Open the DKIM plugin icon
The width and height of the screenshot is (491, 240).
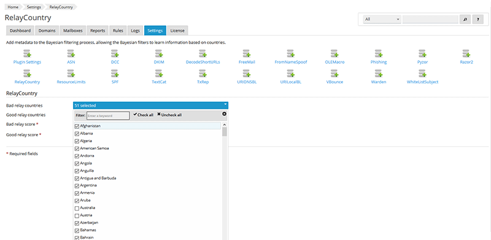[x=159, y=53]
